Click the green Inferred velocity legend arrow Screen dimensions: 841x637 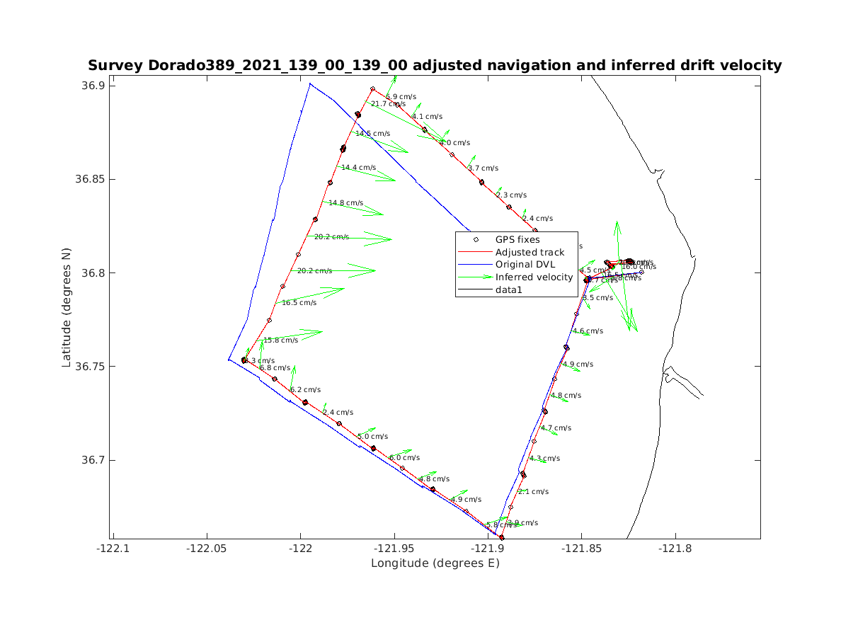click(x=476, y=277)
